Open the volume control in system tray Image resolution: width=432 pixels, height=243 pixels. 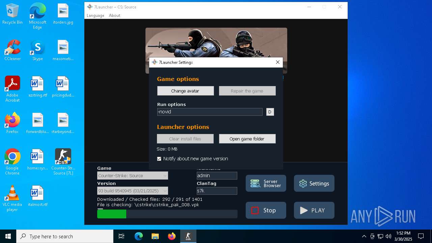point(388,236)
